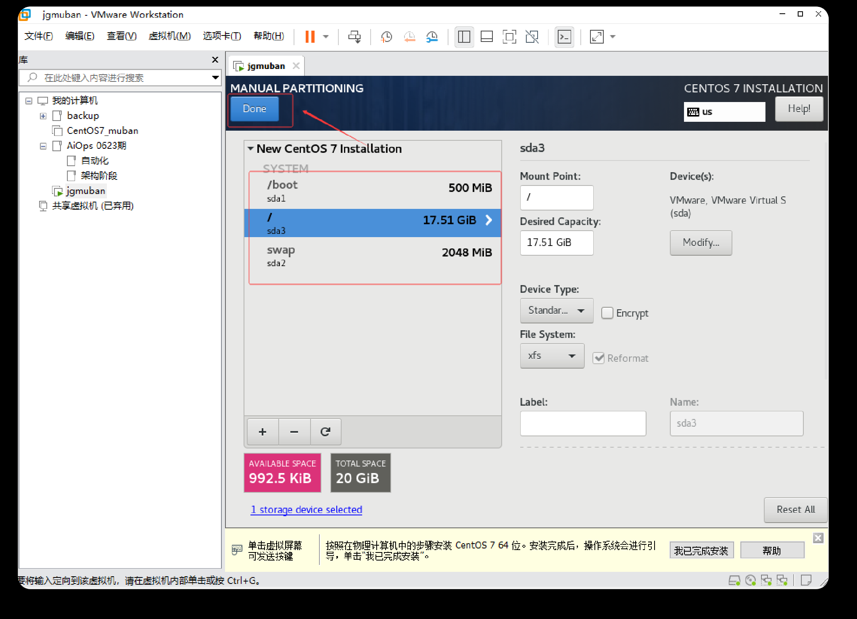
Task: Open the stretch display dropdown arrow
Action: pyautogui.click(x=613, y=37)
